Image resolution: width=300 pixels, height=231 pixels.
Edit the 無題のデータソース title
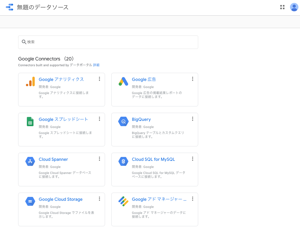[43, 7]
